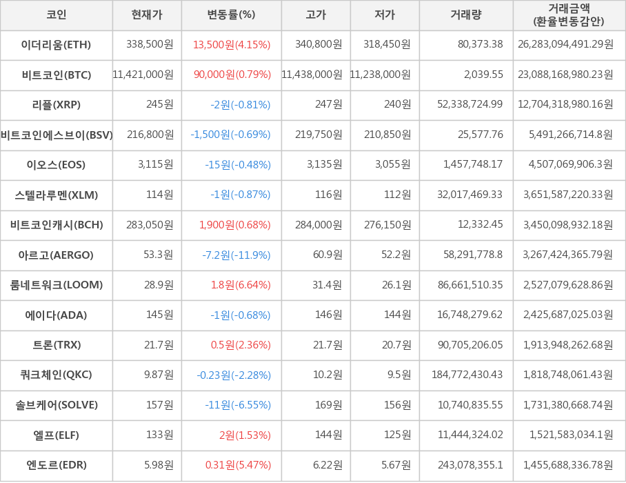This screenshot has height=483, width=626.
Task: Select the 엔도르(EDR) coin name
Action: click(x=57, y=465)
